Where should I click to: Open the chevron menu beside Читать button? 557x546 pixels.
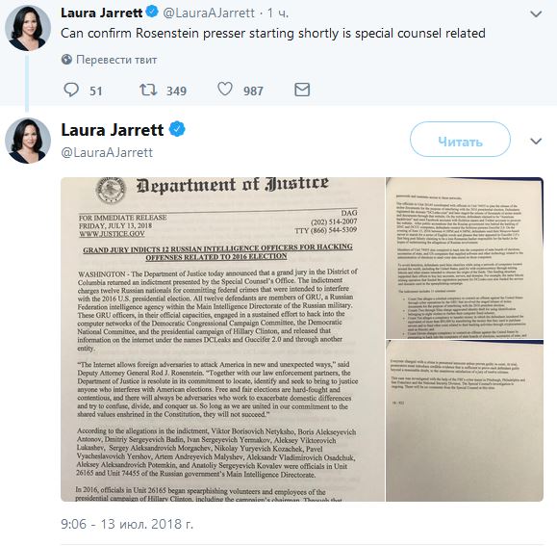pos(536,142)
